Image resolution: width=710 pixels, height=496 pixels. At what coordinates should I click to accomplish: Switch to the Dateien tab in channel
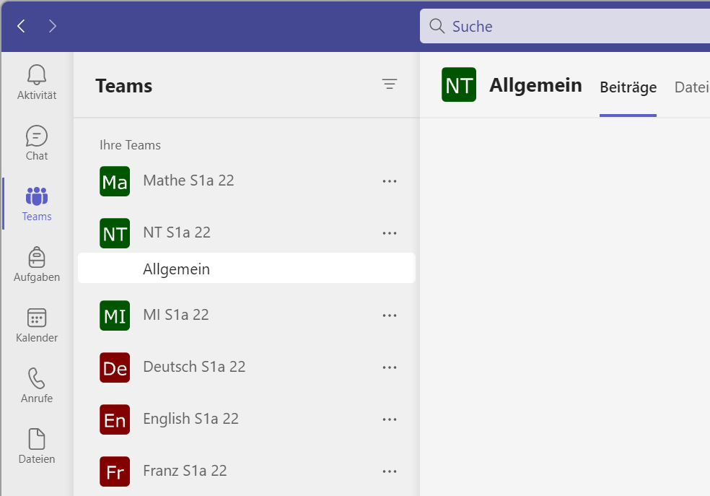coord(691,87)
